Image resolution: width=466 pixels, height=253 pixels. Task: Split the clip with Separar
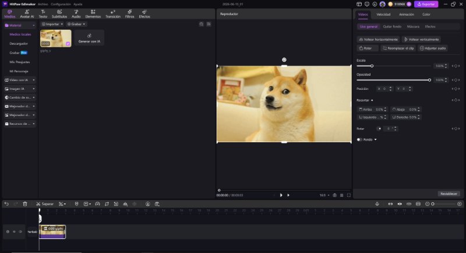click(45, 204)
